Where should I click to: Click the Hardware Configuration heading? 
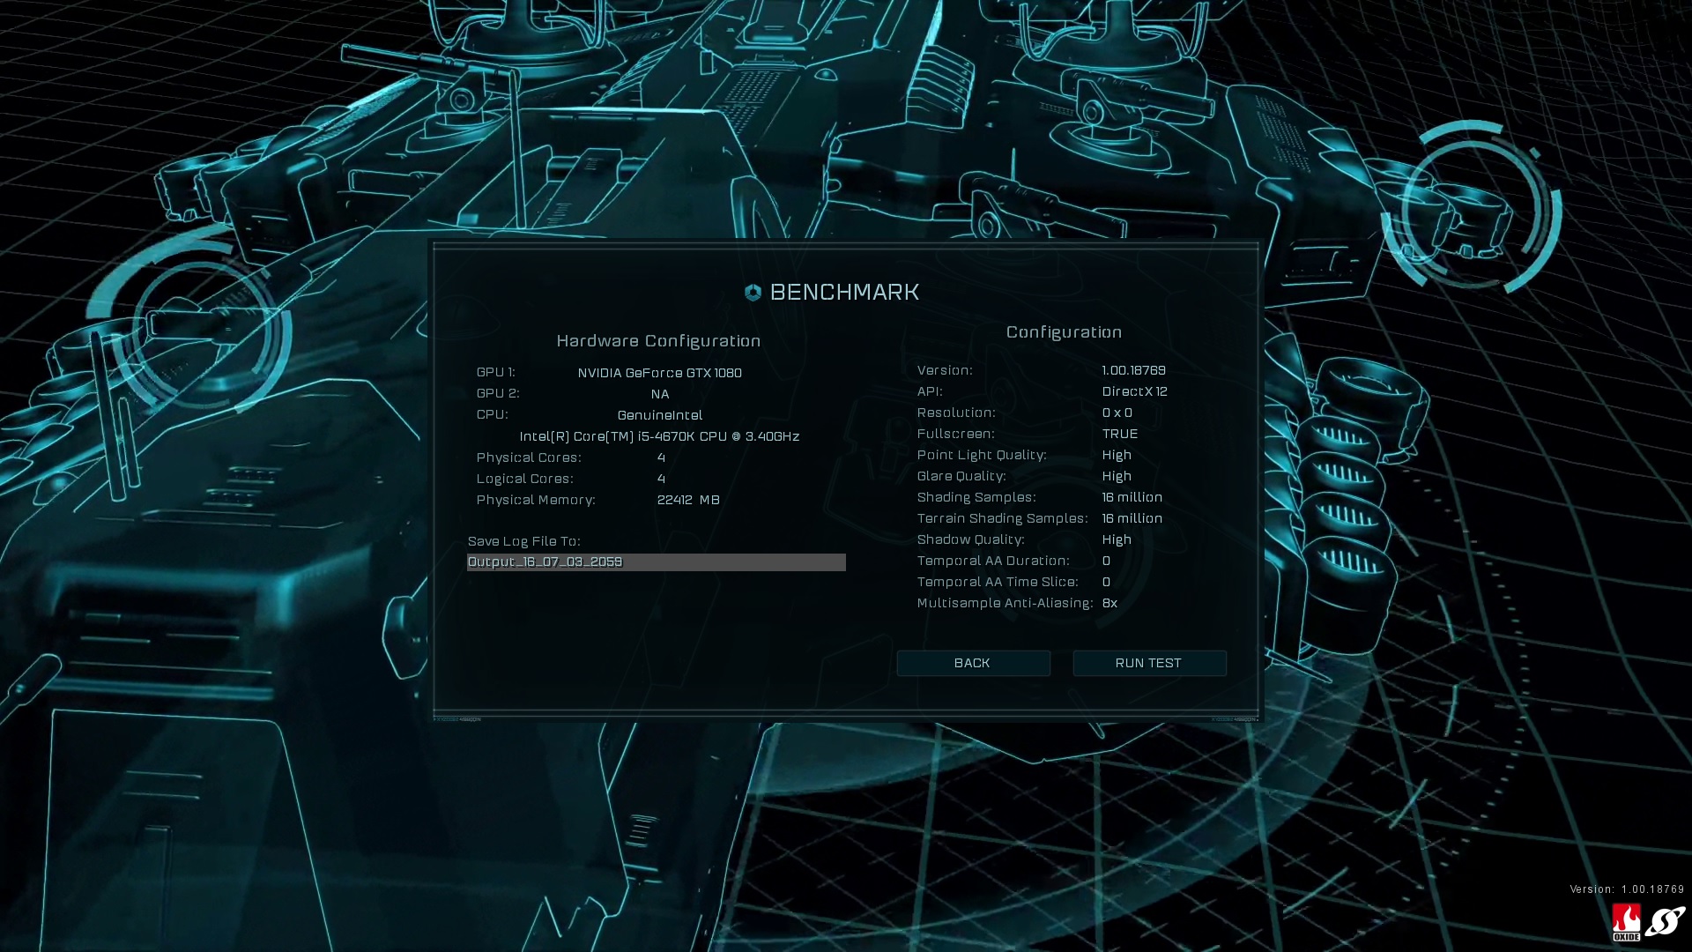click(658, 341)
